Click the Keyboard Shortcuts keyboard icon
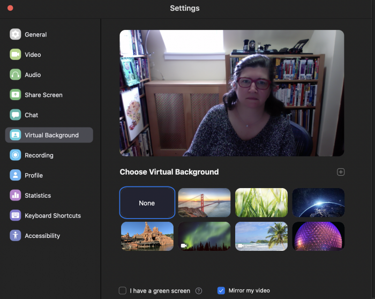The height and width of the screenshot is (299, 375). (16, 215)
